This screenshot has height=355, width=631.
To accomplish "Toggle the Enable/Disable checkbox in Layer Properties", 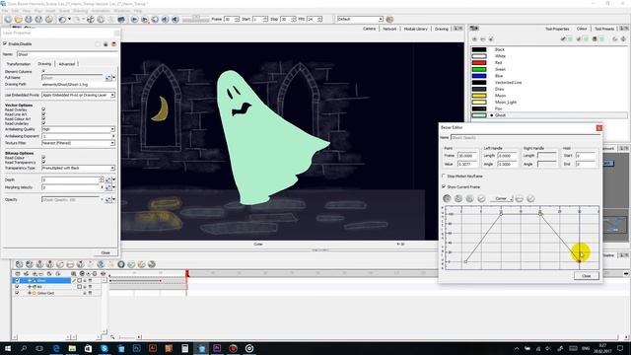I will coord(5,43).
